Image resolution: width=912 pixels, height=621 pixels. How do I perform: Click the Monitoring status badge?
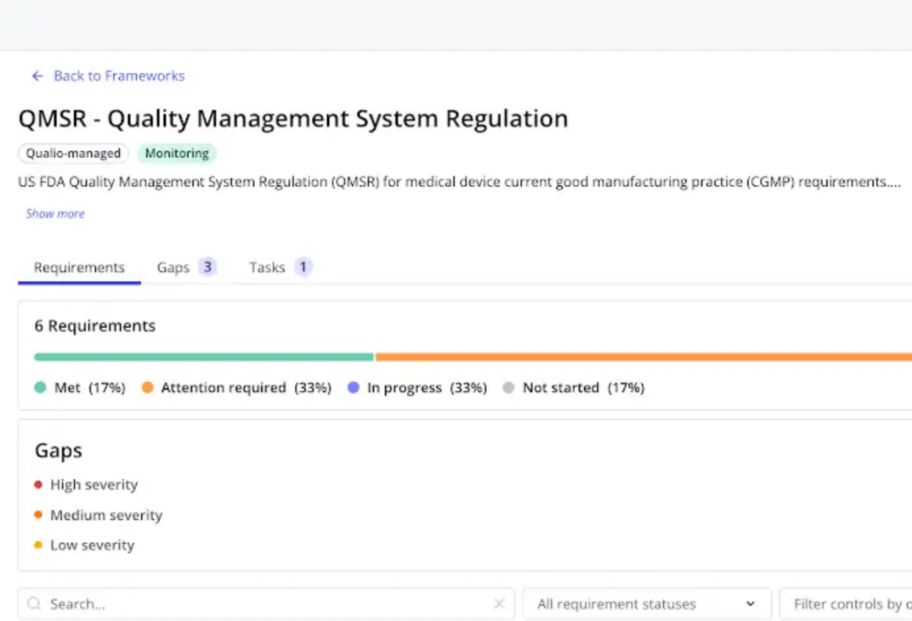176,153
